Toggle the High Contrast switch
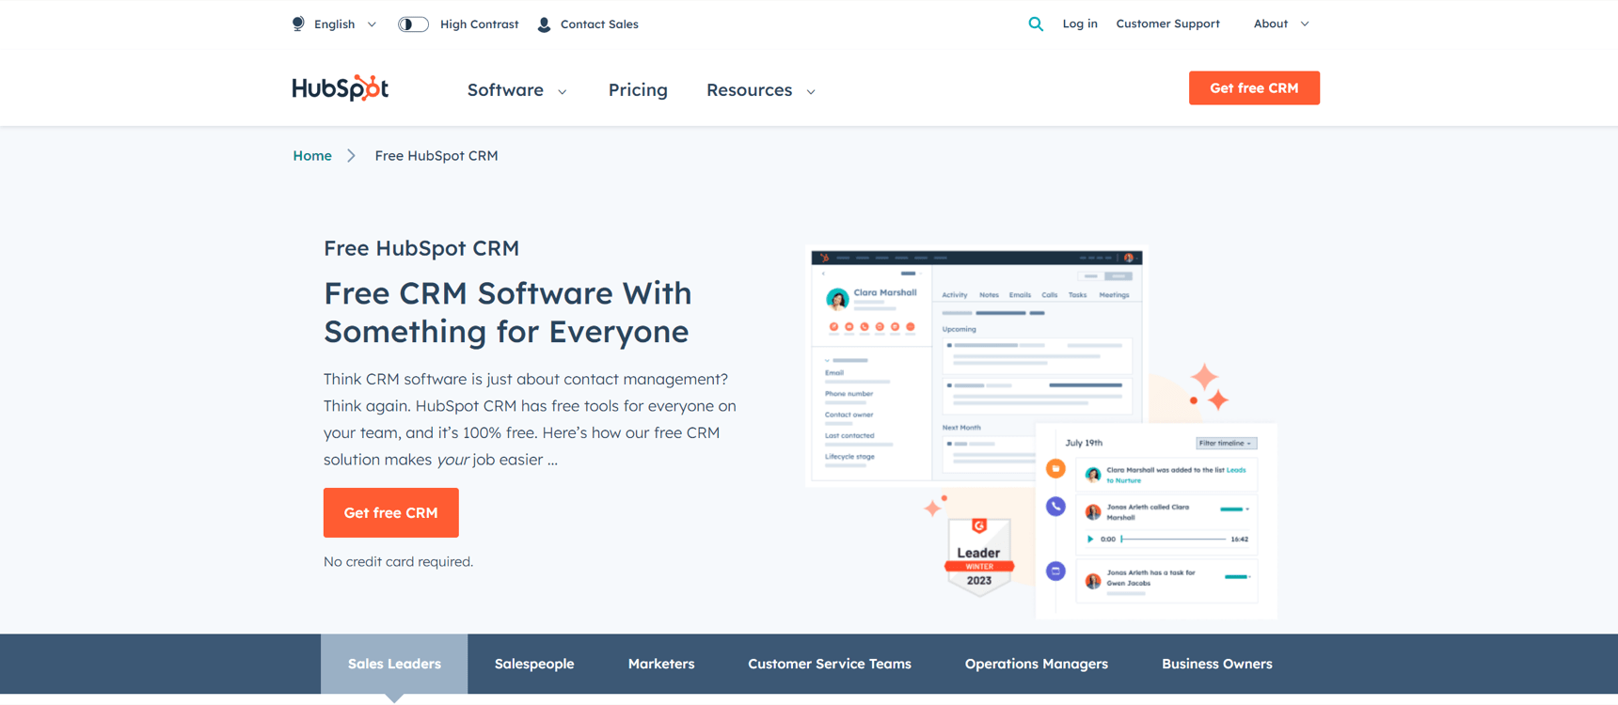1618x705 pixels. (x=413, y=24)
